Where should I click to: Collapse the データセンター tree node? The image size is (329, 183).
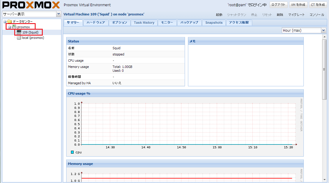click(x=5, y=22)
